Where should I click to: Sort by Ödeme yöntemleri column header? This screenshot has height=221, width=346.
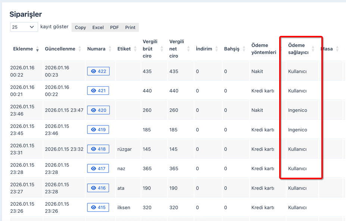pos(264,49)
